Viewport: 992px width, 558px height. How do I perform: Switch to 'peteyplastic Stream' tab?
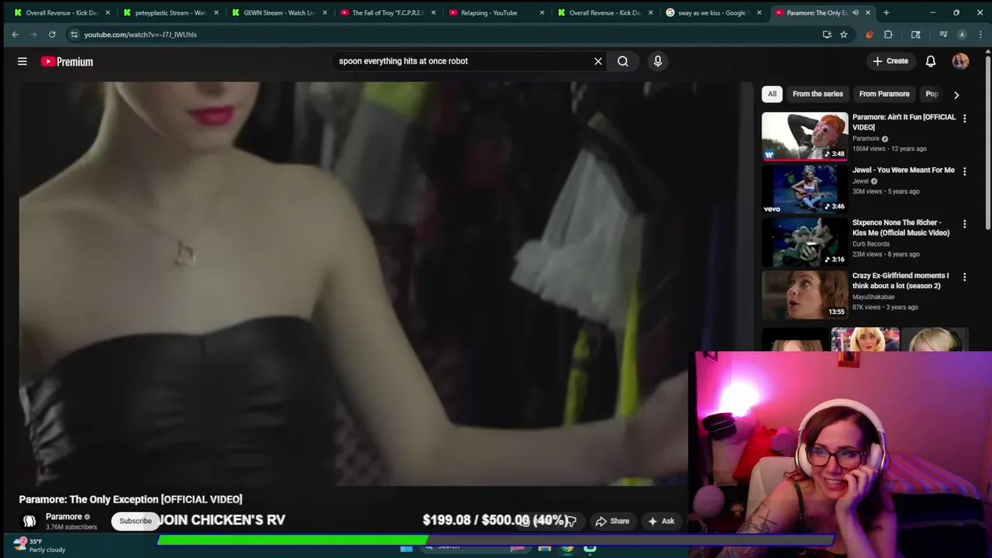click(x=169, y=12)
